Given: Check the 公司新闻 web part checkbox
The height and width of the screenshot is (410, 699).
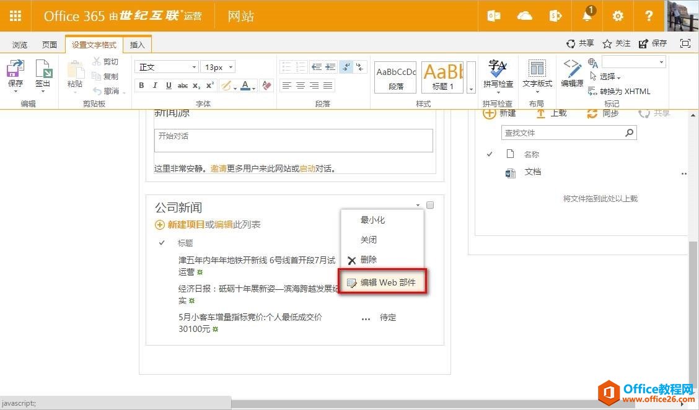Looking at the screenshot, I should (x=430, y=205).
